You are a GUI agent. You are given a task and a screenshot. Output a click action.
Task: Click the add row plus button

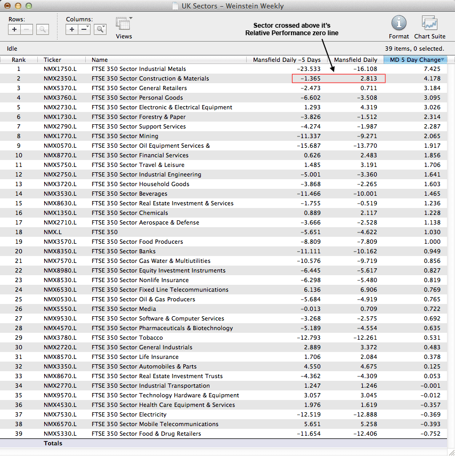click(14, 29)
